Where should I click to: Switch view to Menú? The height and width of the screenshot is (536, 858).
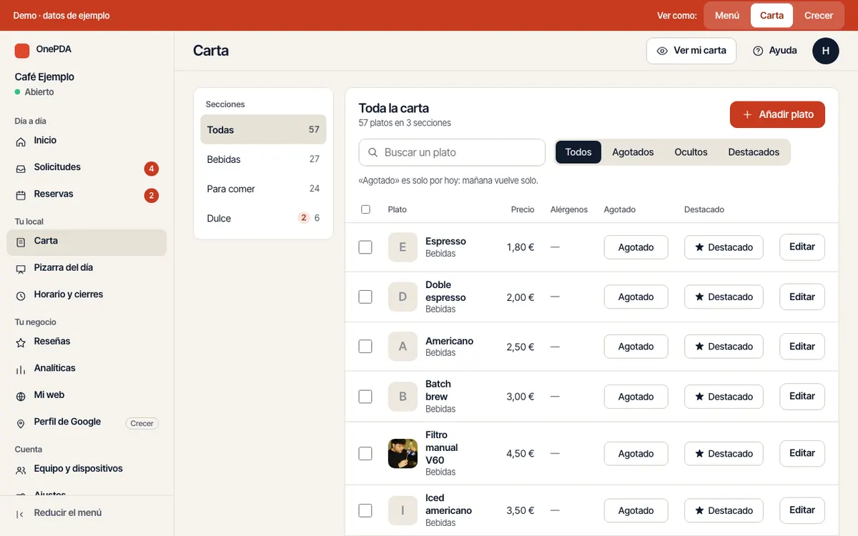[x=727, y=15]
